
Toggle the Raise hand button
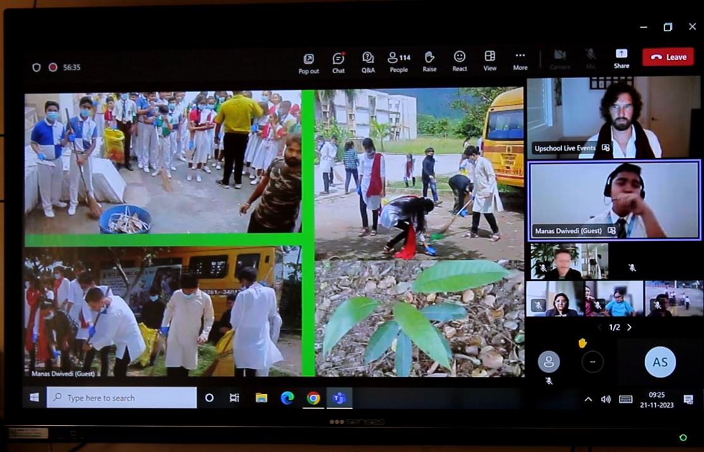tap(430, 61)
